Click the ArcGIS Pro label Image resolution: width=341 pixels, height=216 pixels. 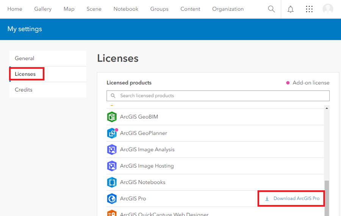tap(133, 199)
